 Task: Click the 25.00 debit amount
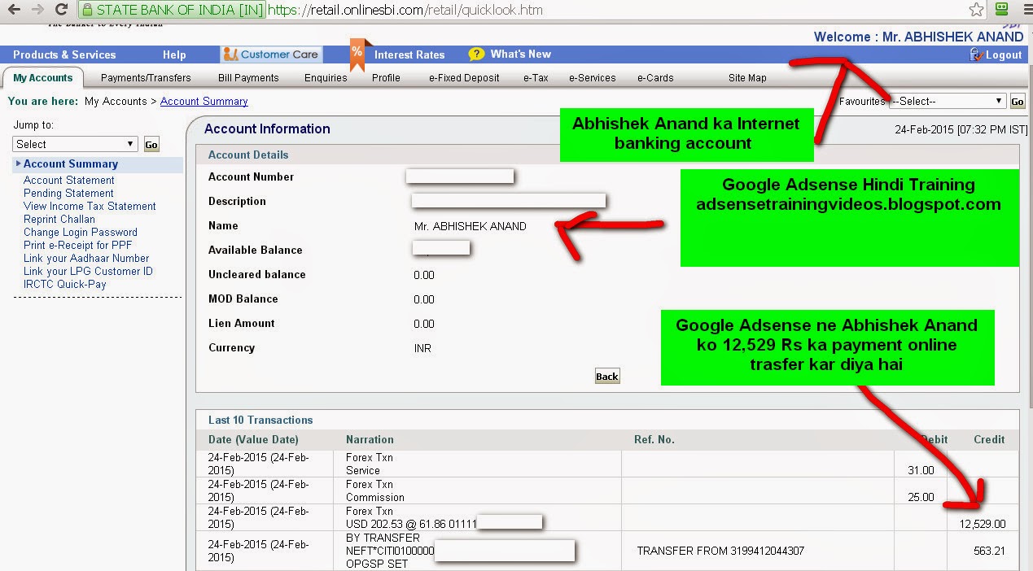tap(921, 497)
